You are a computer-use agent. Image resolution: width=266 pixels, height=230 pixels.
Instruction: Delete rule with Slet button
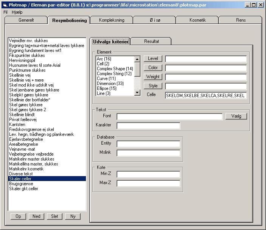click(54, 216)
